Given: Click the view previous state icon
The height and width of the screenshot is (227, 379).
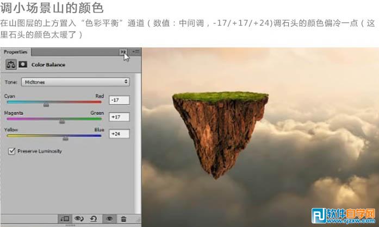Looking at the screenshot, I should [80, 218].
